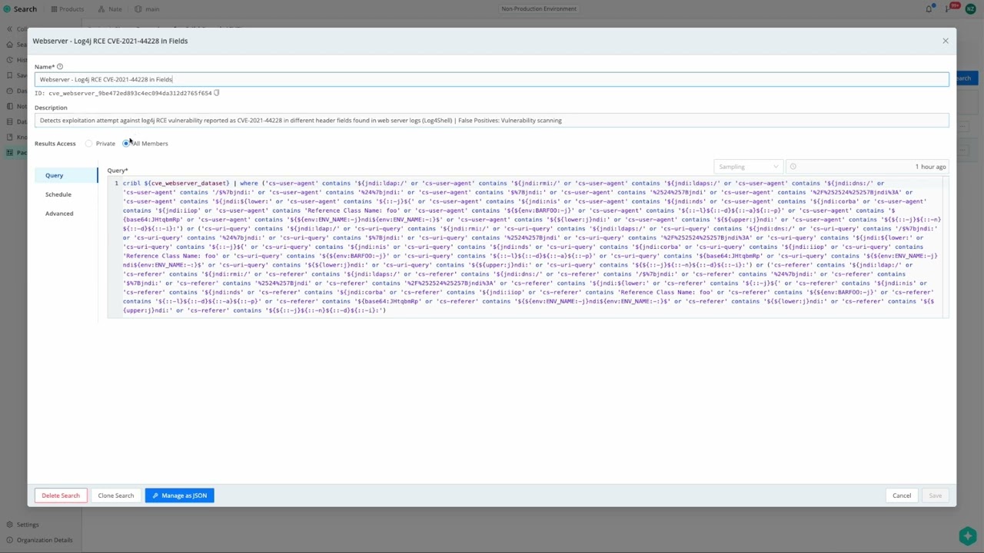Close the saved search dialog
984x553 pixels.
pyautogui.click(x=946, y=41)
